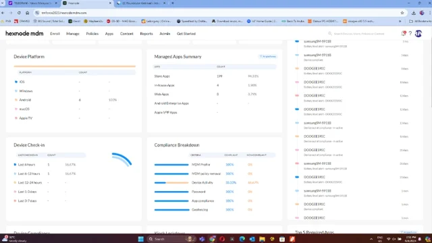Image resolution: width=432 pixels, height=243 pixels.
Task: Click Last 6-12 hours check-in row
Action: 50,173
